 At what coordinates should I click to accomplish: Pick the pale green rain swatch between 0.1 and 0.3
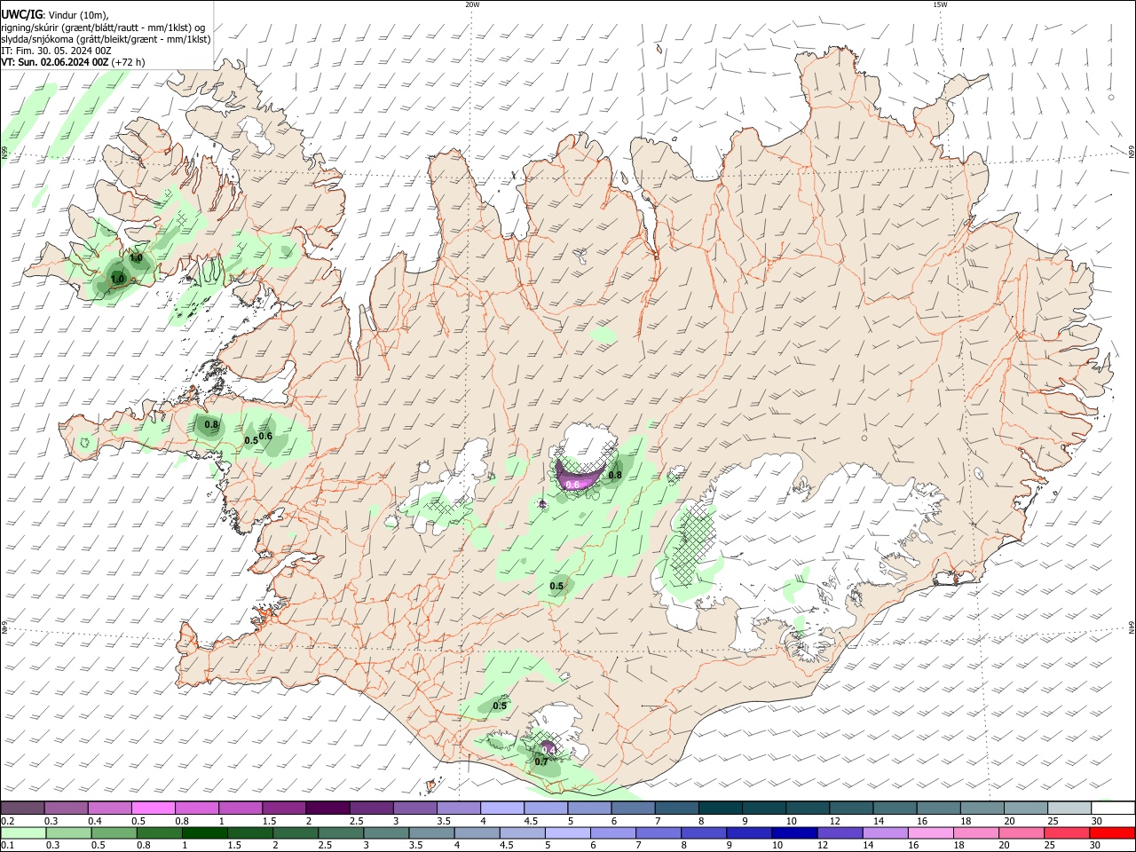(x=23, y=832)
